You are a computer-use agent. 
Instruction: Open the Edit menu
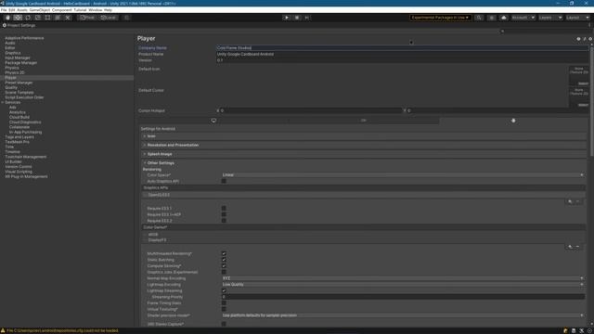click(12, 10)
